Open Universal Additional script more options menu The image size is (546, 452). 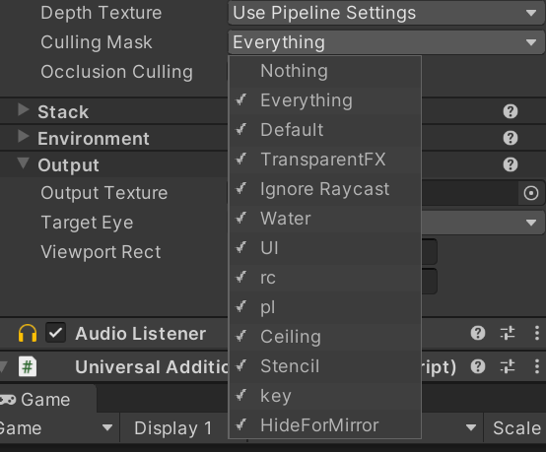tap(537, 366)
